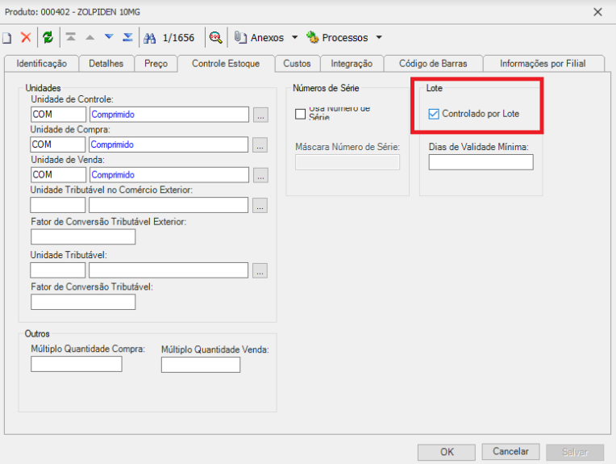Switch to the Identificação tab
The image size is (616, 464).
pyautogui.click(x=42, y=64)
